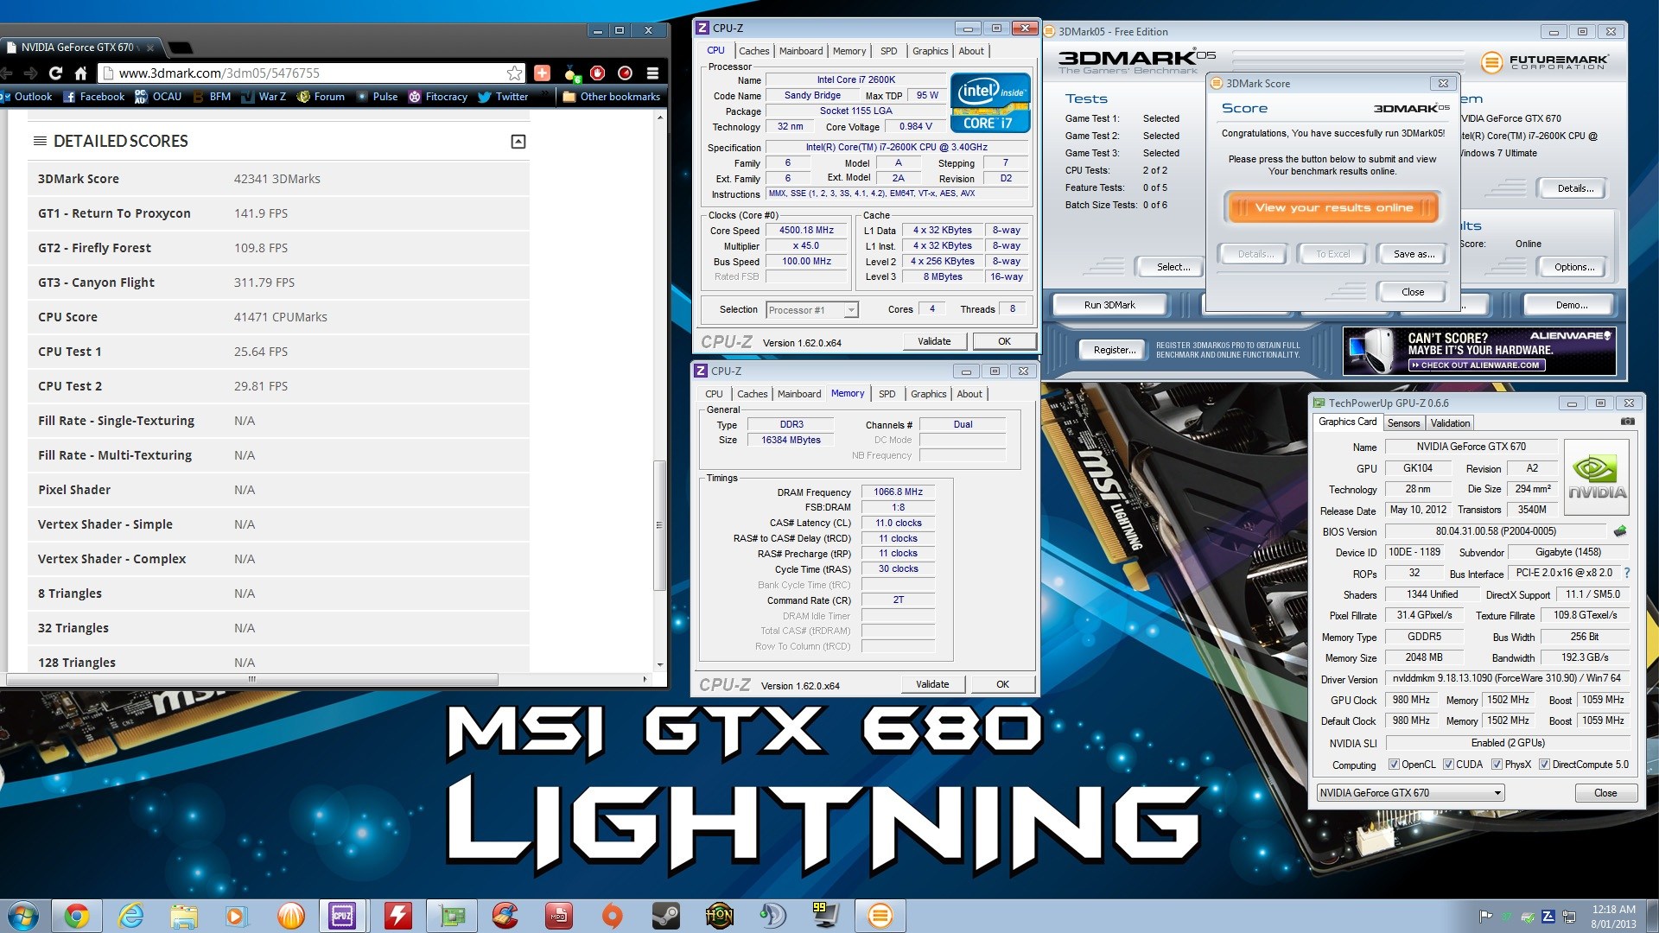
Task: Open a new Chrome tab
Action: tap(181, 48)
